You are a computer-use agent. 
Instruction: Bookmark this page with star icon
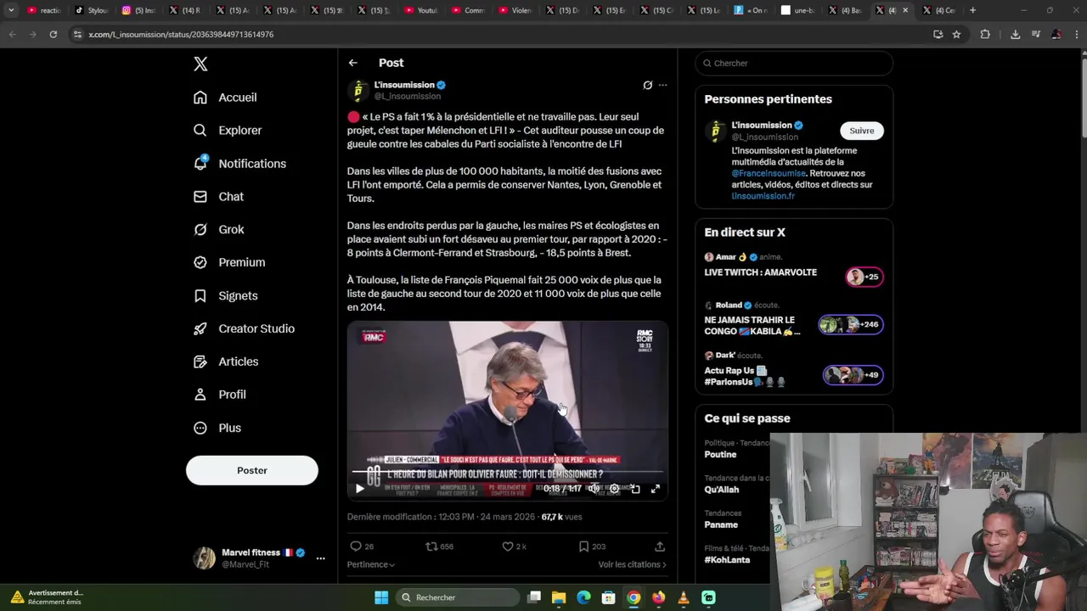[956, 34]
